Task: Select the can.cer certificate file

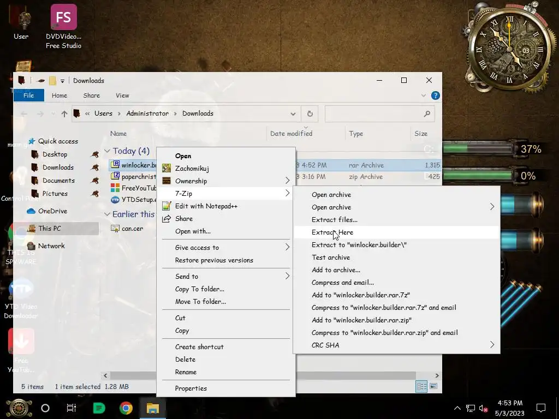Action: tap(127, 229)
